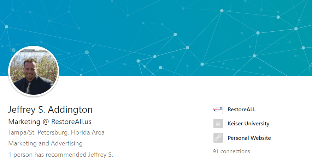This screenshot has width=312, height=168.
Task: Click the chain-link Personal Website icon
Action: [218, 138]
